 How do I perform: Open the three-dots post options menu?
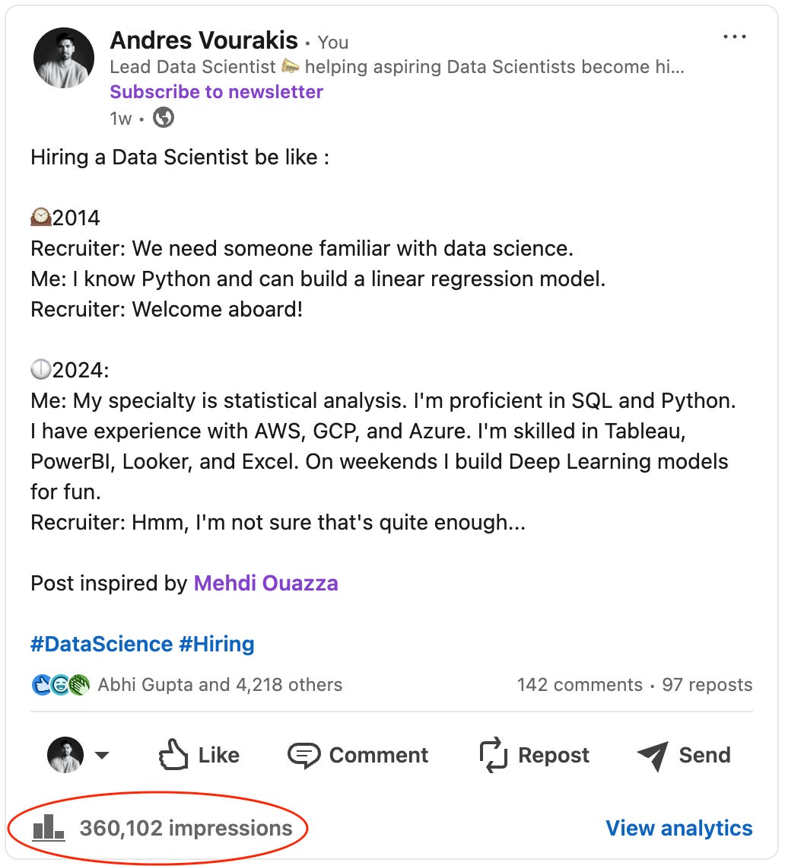click(734, 37)
